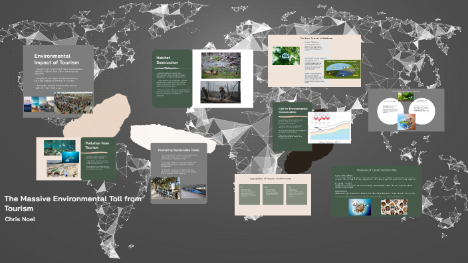This screenshot has width=468, height=263.
Task: Open the Degradation of Natural Environments slide
Action: pyautogui.click(x=273, y=195)
